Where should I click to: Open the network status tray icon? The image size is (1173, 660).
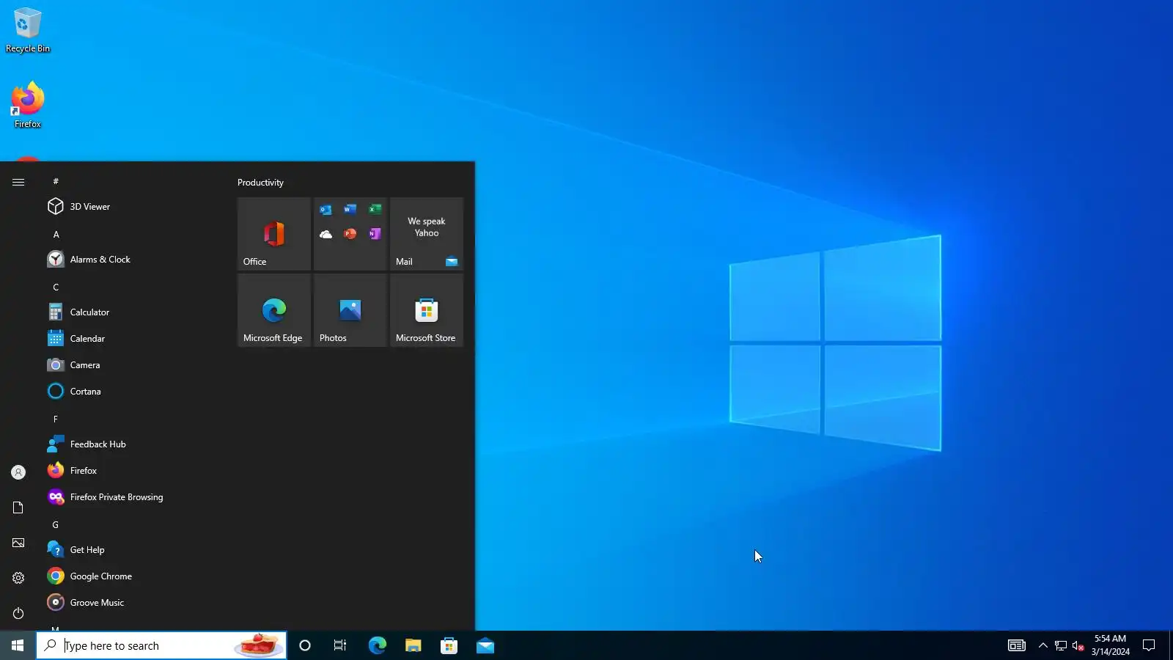(x=1060, y=645)
